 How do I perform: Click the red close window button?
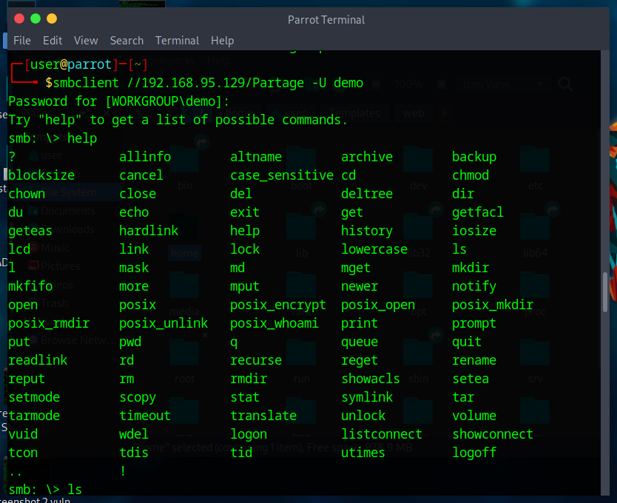[x=19, y=18]
